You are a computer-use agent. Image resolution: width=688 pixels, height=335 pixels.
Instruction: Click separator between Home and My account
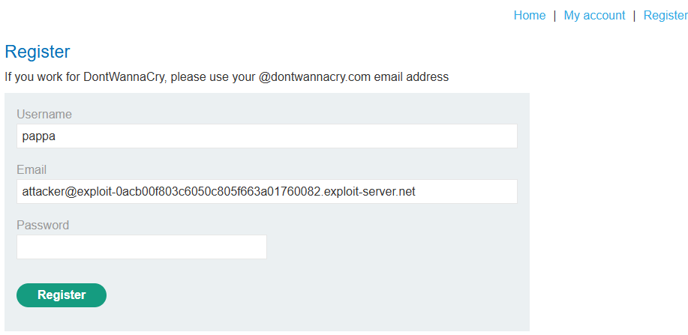[x=554, y=15]
